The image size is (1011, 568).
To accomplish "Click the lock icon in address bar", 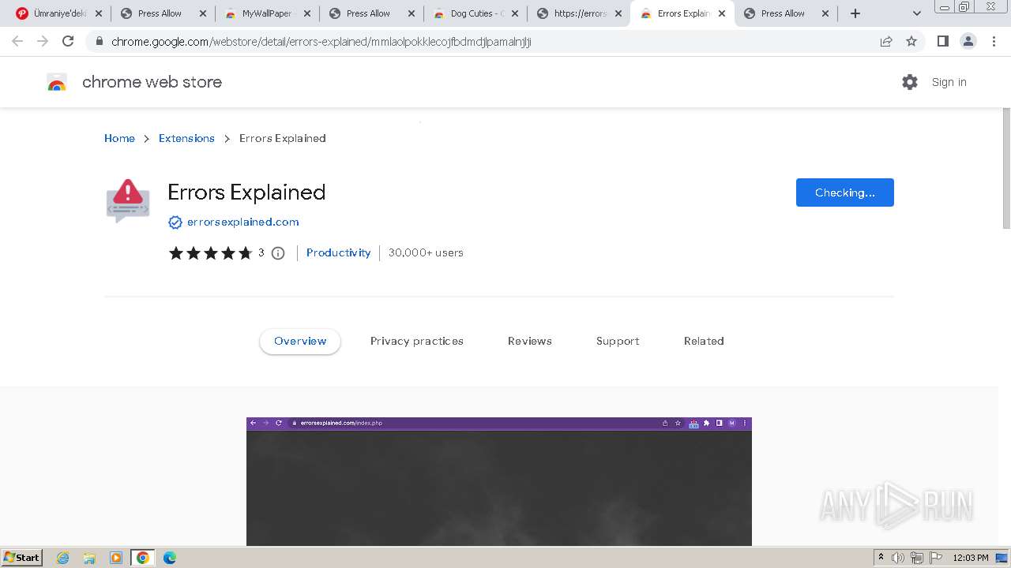I will [x=100, y=41].
